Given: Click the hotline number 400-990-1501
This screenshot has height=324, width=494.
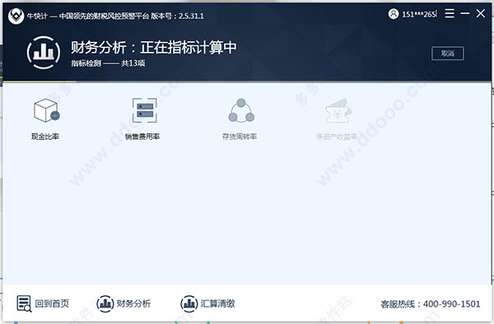Looking at the screenshot, I should (452, 304).
